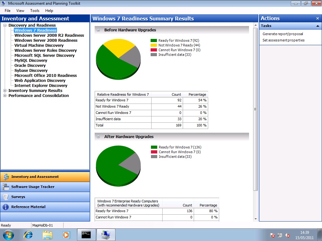
Task: Click the 54 % cell for Ready row
Action: tap(195, 100)
